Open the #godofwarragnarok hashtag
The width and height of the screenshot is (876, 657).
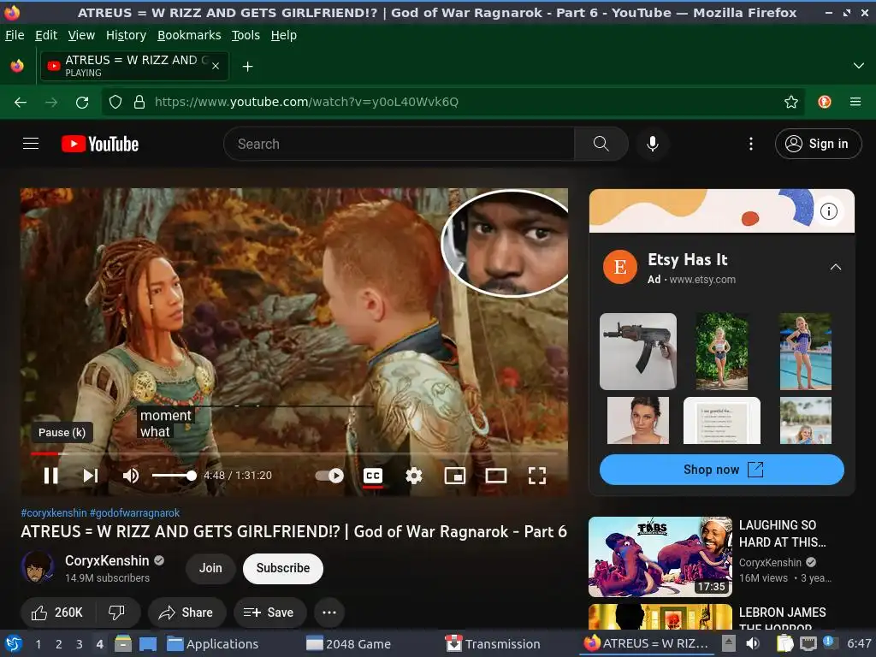pos(134,512)
